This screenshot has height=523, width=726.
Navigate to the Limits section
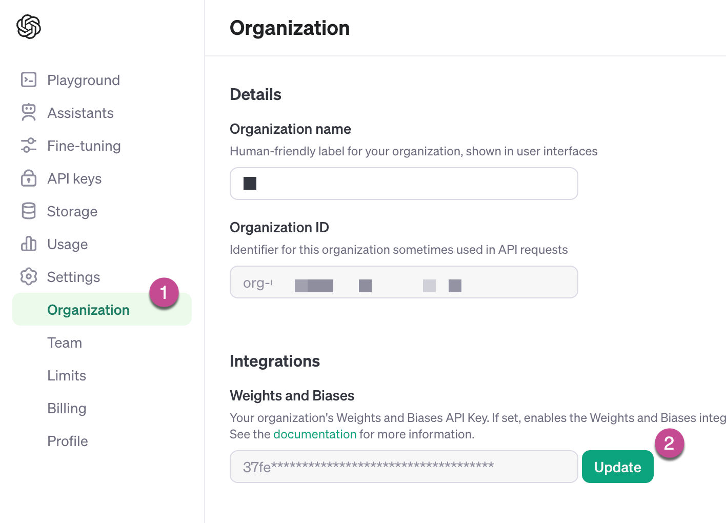(x=67, y=375)
